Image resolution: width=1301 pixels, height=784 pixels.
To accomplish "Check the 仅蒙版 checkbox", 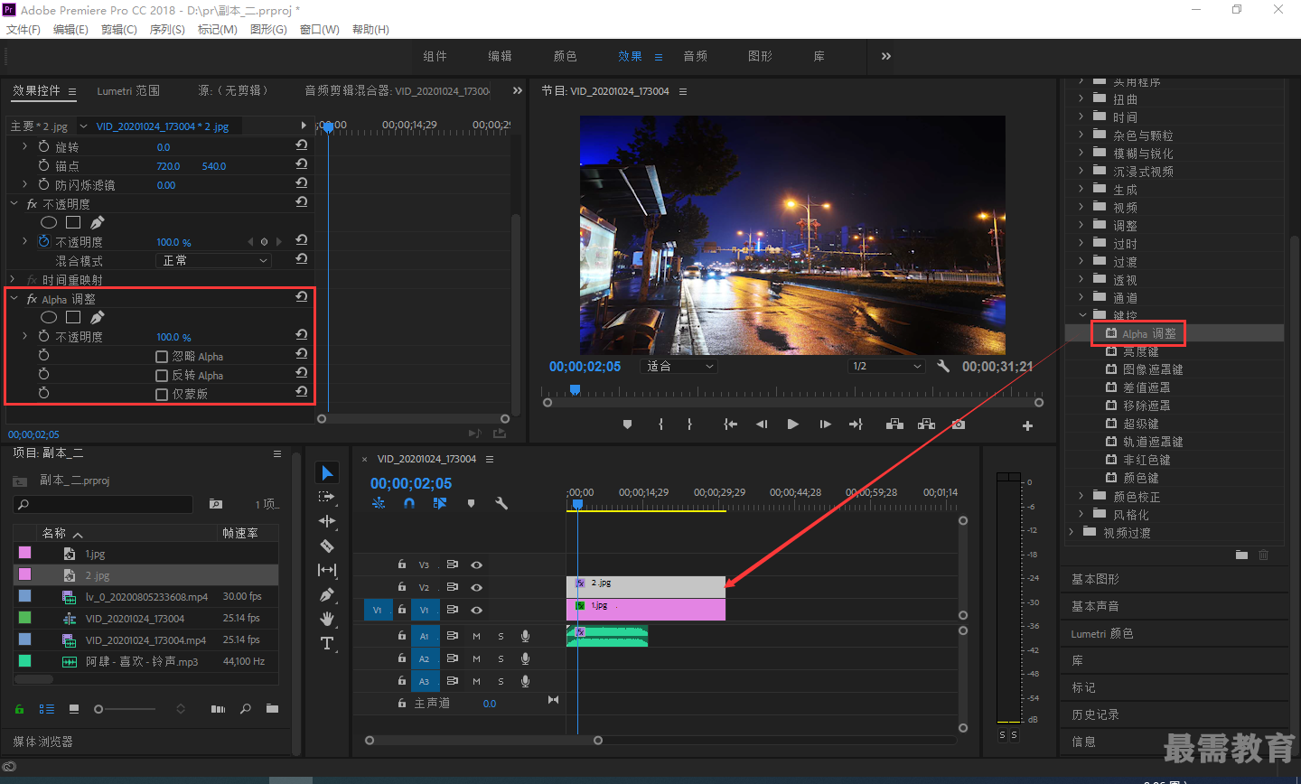I will [x=162, y=395].
